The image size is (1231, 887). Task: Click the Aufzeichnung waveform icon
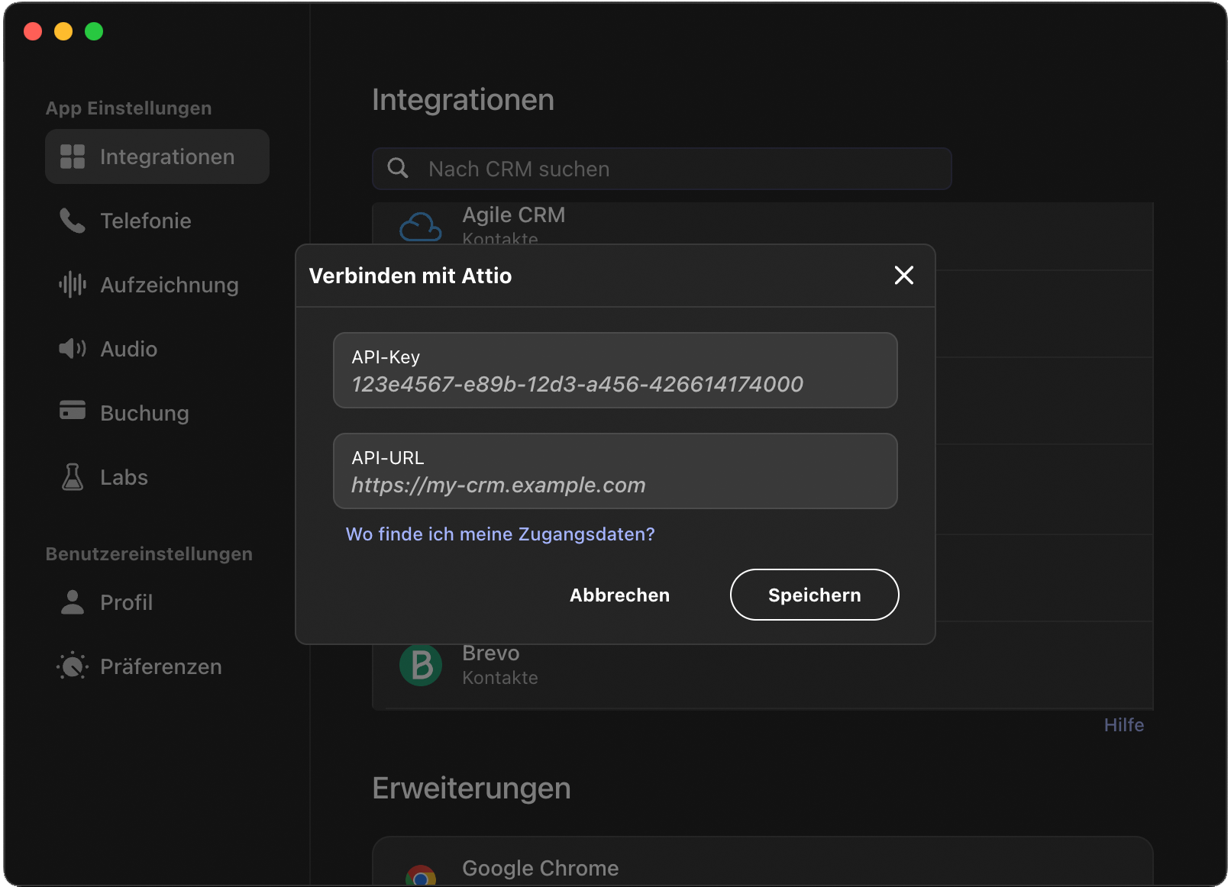tap(73, 285)
